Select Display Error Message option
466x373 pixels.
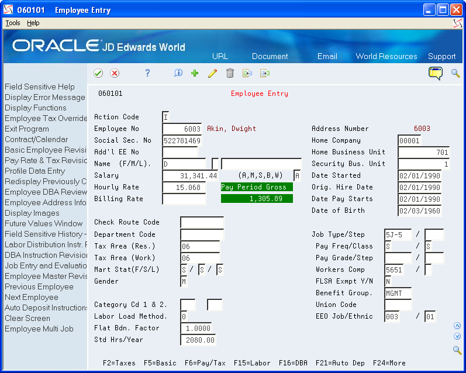[45, 97]
